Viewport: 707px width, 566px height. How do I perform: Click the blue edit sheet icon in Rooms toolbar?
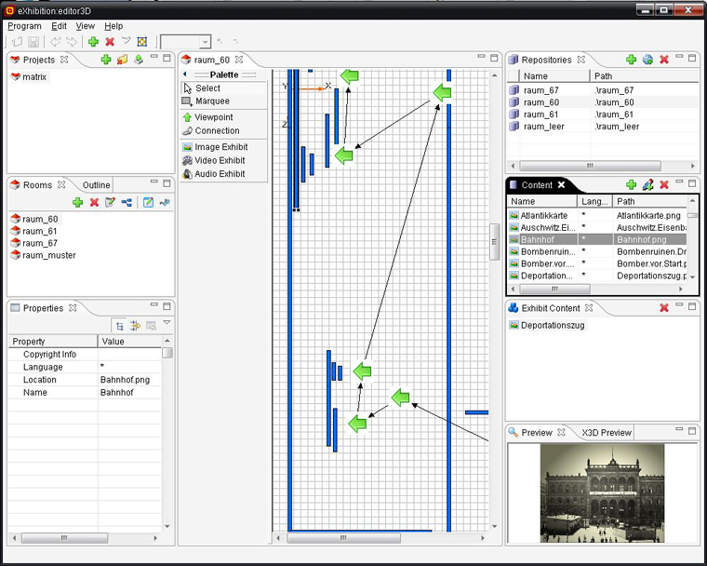click(x=148, y=203)
